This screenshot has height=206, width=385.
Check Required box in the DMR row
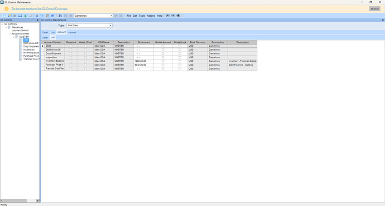point(71,46)
